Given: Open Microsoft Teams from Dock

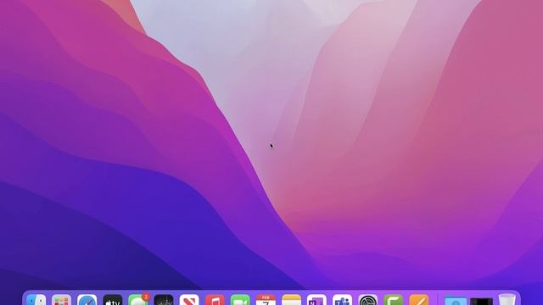Looking at the screenshot, I should point(342,300).
